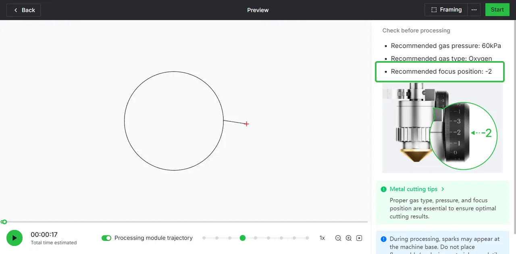
Task: Click the Preview title text
Action: pos(258,10)
